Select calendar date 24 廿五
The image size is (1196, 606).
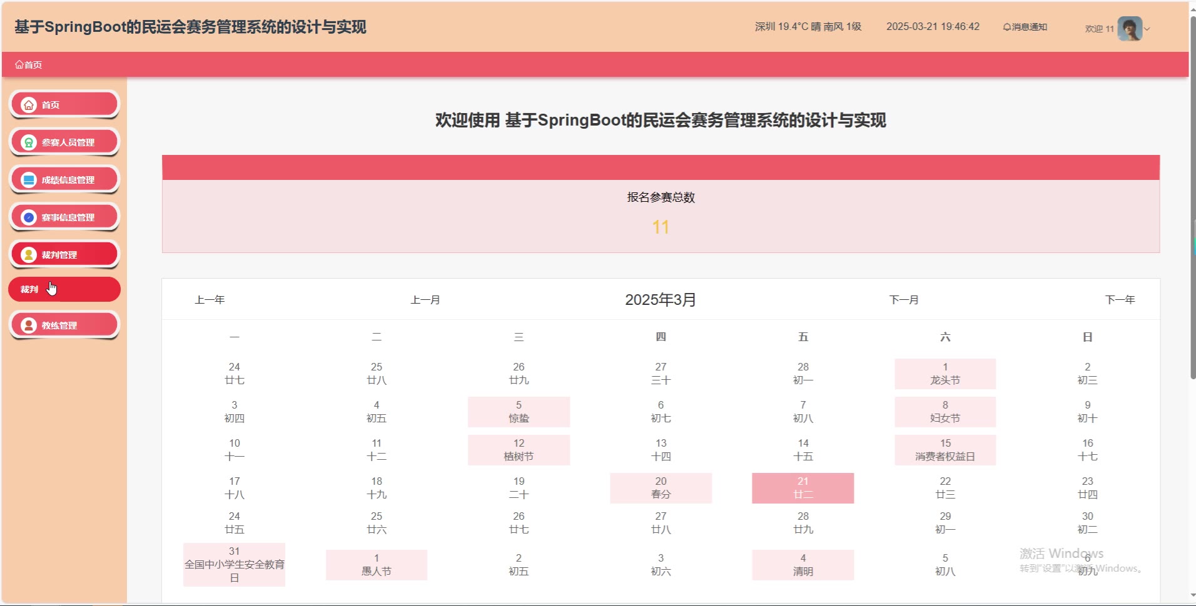click(234, 523)
